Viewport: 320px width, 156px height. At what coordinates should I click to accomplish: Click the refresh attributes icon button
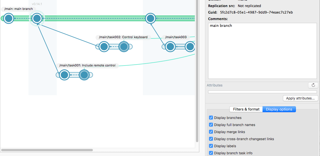(x=313, y=85)
